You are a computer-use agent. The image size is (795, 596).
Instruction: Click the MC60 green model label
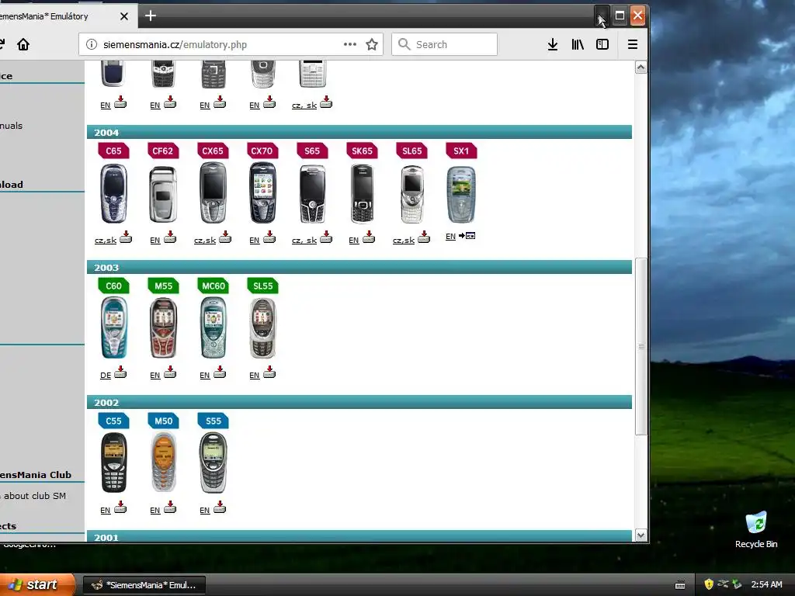[x=213, y=286]
